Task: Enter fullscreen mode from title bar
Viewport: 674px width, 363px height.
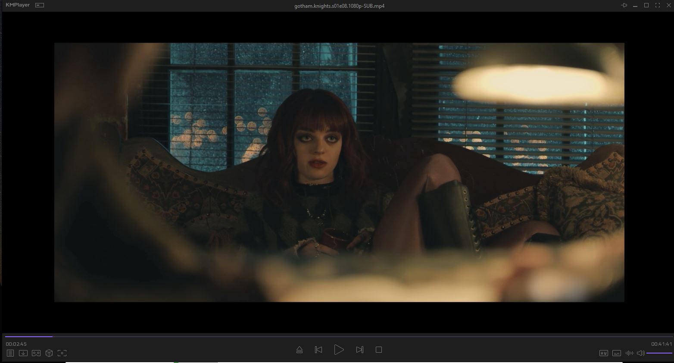Action: click(x=658, y=6)
